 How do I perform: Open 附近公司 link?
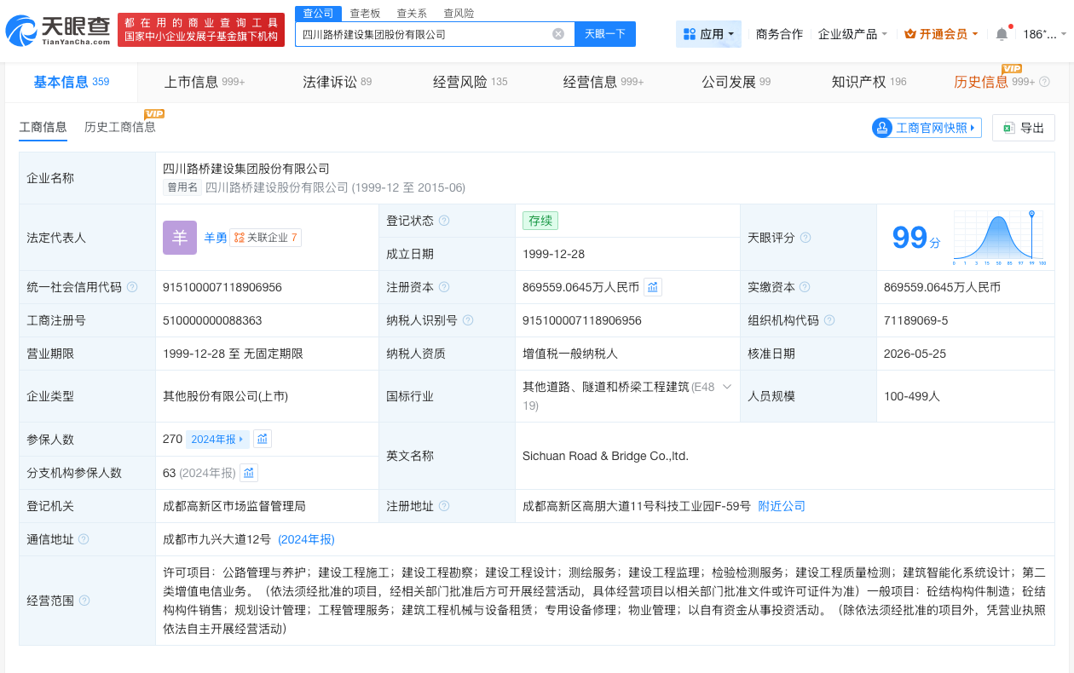[x=782, y=506]
